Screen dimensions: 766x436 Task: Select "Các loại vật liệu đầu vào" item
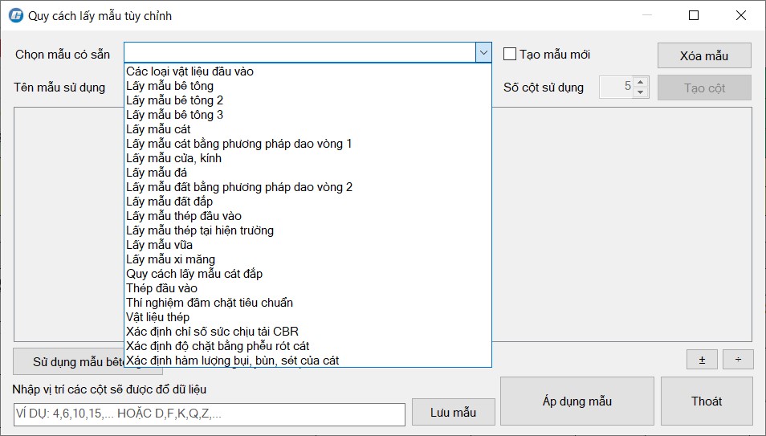pos(189,71)
